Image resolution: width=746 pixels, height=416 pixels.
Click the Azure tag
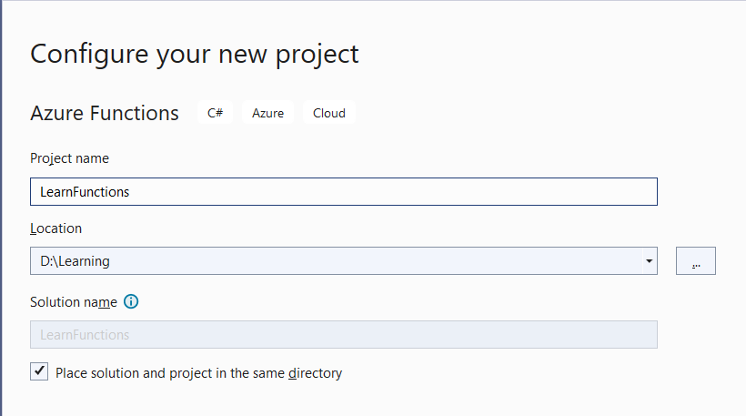click(x=267, y=113)
